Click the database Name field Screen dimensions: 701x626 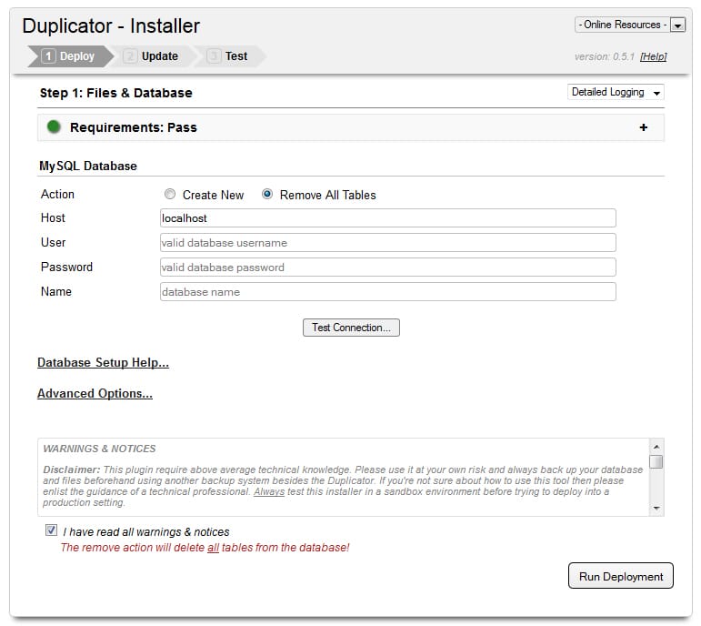coord(387,292)
